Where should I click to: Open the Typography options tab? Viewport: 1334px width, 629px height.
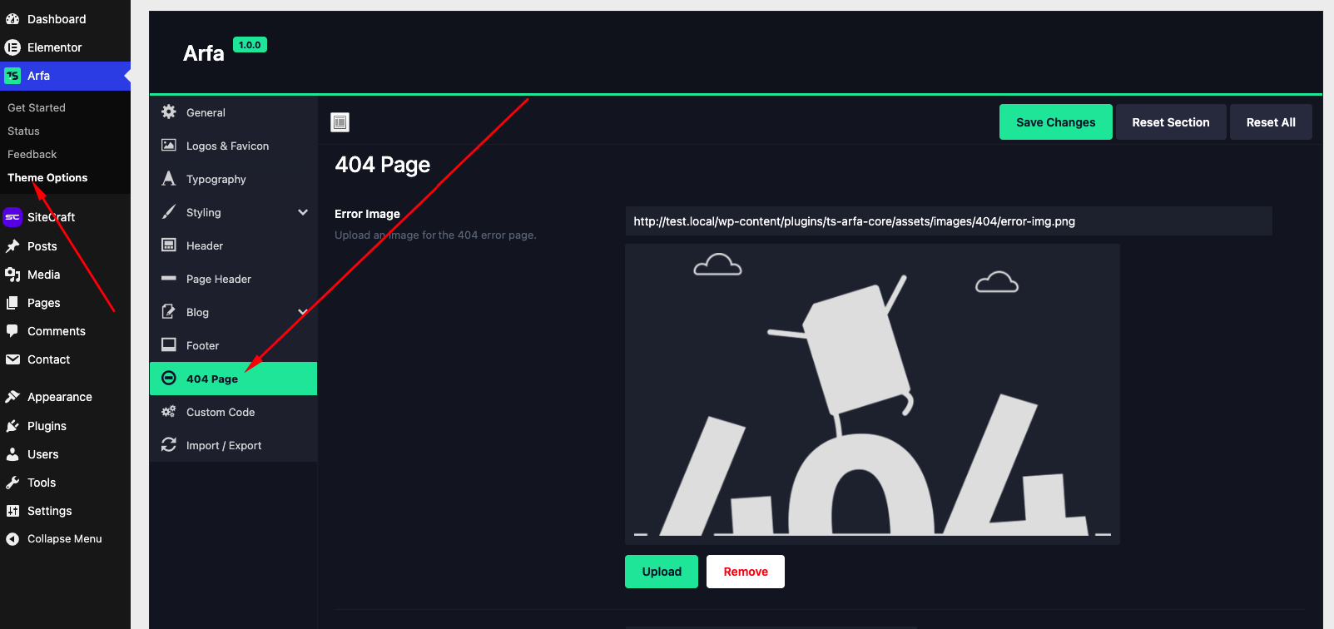233,179
